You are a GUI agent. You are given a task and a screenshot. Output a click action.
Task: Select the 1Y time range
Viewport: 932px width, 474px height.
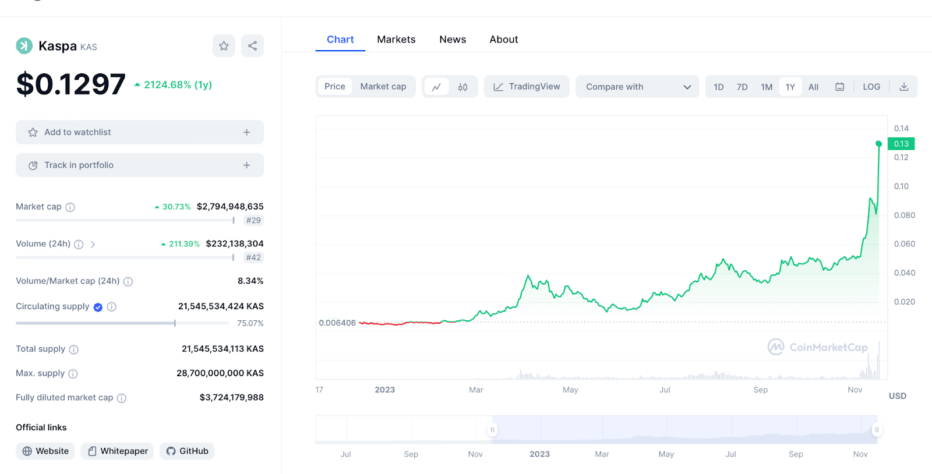(x=790, y=87)
